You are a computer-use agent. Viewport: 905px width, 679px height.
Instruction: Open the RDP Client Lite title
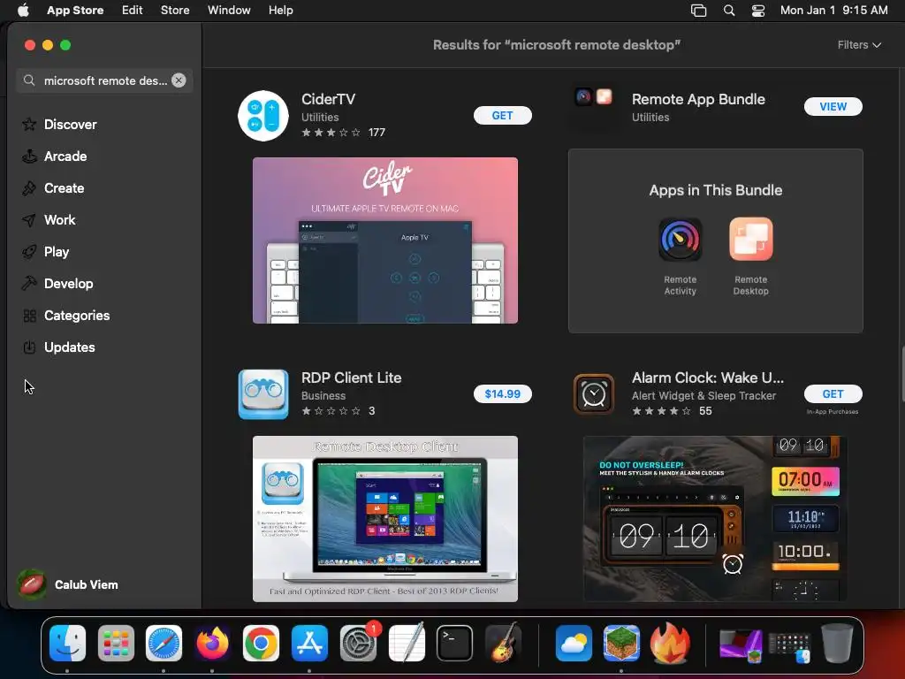(x=352, y=378)
